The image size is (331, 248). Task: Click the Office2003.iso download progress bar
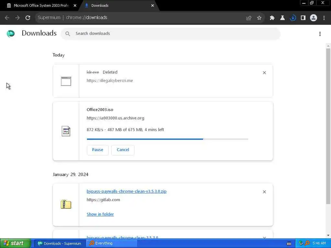click(167, 139)
